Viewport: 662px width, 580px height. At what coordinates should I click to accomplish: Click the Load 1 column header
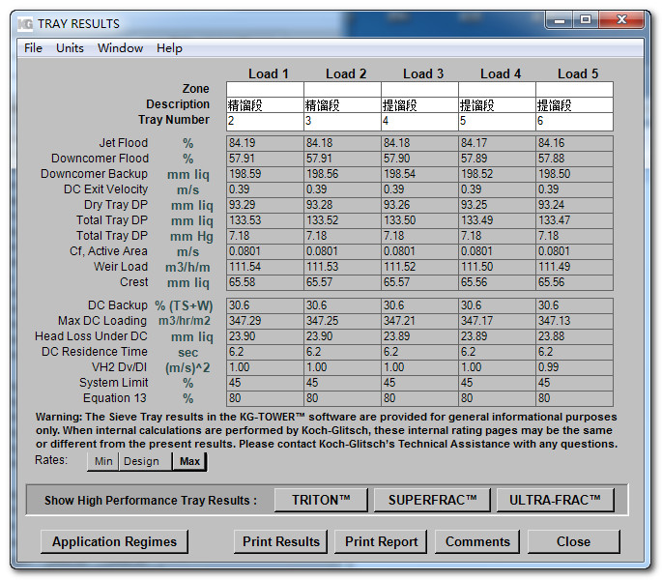coord(268,73)
